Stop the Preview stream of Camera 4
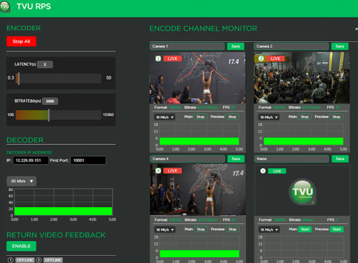 [233, 229]
